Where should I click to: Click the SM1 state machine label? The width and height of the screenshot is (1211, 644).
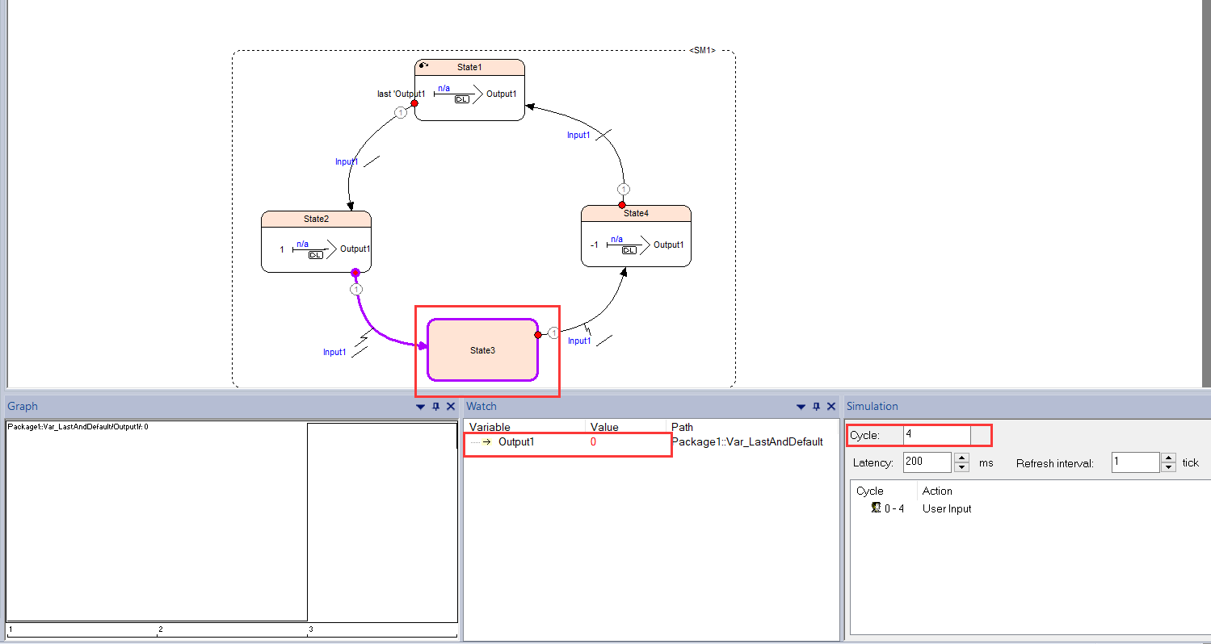coord(702,50)
